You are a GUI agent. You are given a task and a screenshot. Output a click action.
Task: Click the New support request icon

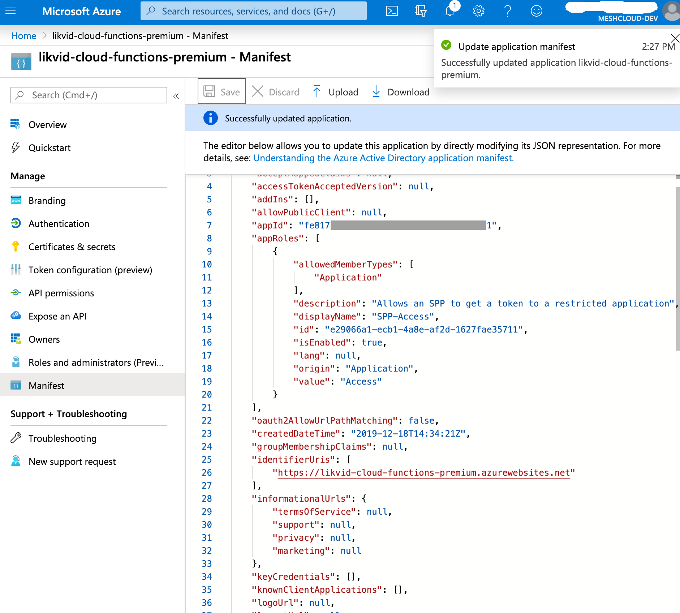[16, 461]
